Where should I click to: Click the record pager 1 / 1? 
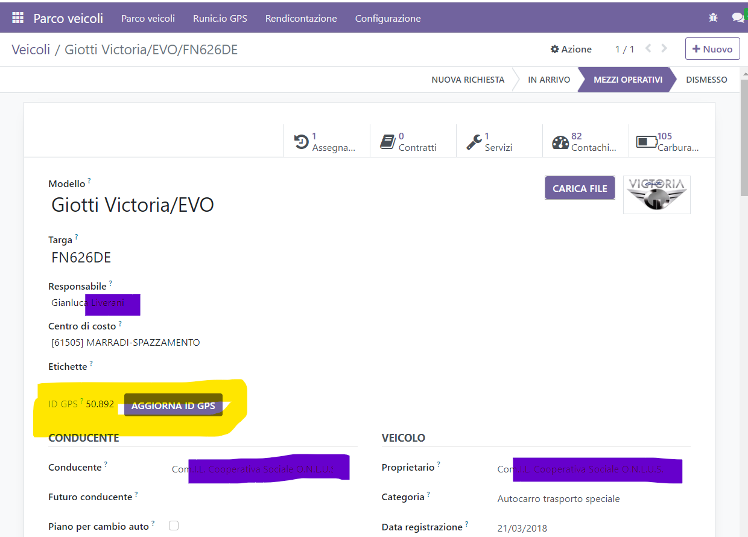coord(624,49)
